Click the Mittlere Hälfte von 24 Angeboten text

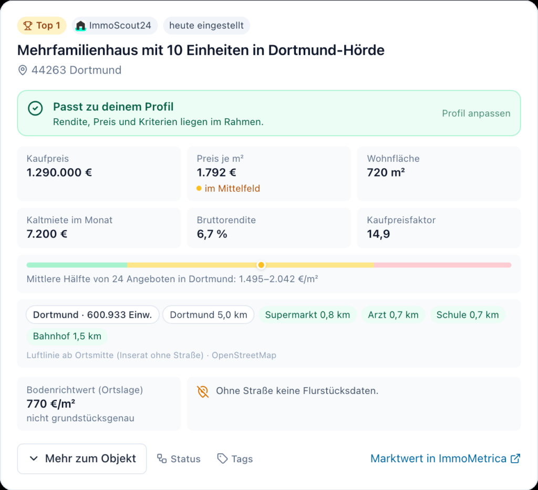click(172, 279)
